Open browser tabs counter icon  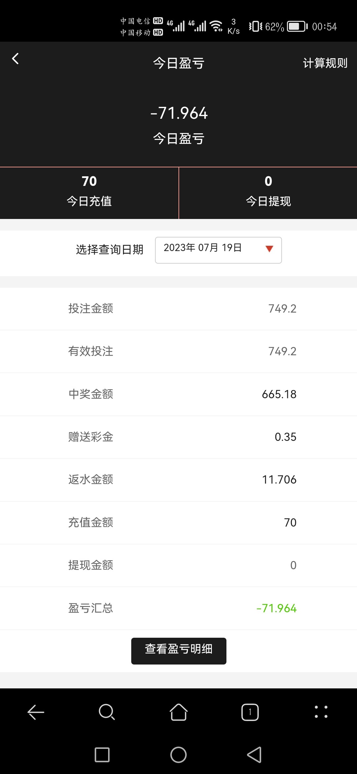(250, 712)
